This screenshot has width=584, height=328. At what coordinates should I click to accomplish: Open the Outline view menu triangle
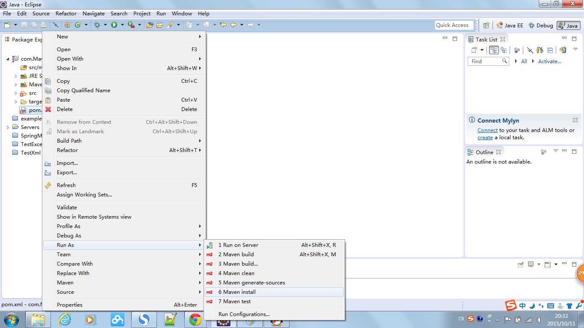[555, 151]
